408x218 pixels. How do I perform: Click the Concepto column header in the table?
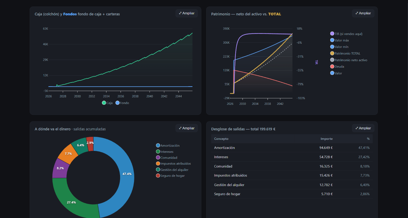(x=221, y=139)
